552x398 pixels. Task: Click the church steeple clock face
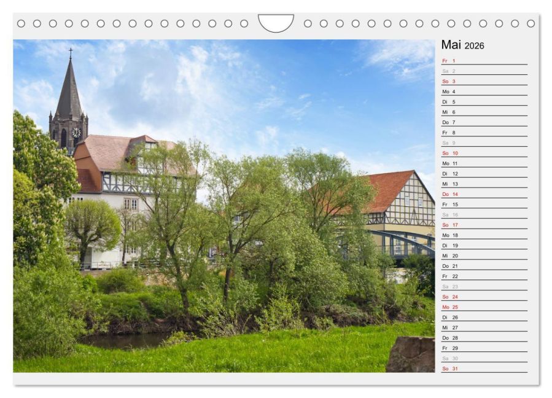click(76, 133)
